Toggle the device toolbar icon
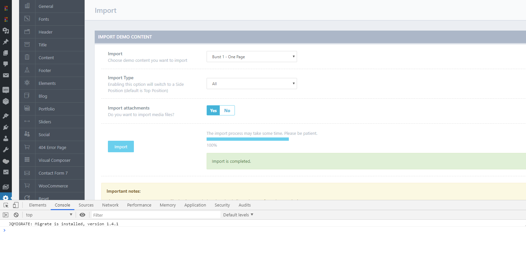The height and width of the screenshot is (268, 526). [15, 205]
